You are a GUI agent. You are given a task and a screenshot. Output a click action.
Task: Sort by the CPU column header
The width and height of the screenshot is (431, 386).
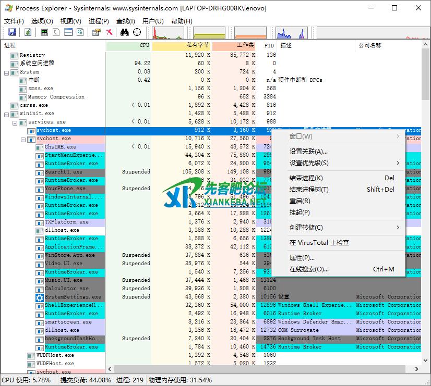tap(128, 46)
